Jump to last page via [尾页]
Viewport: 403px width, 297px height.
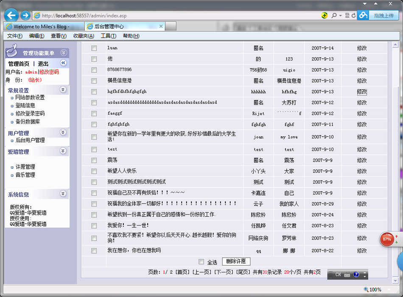pos(243,272)
